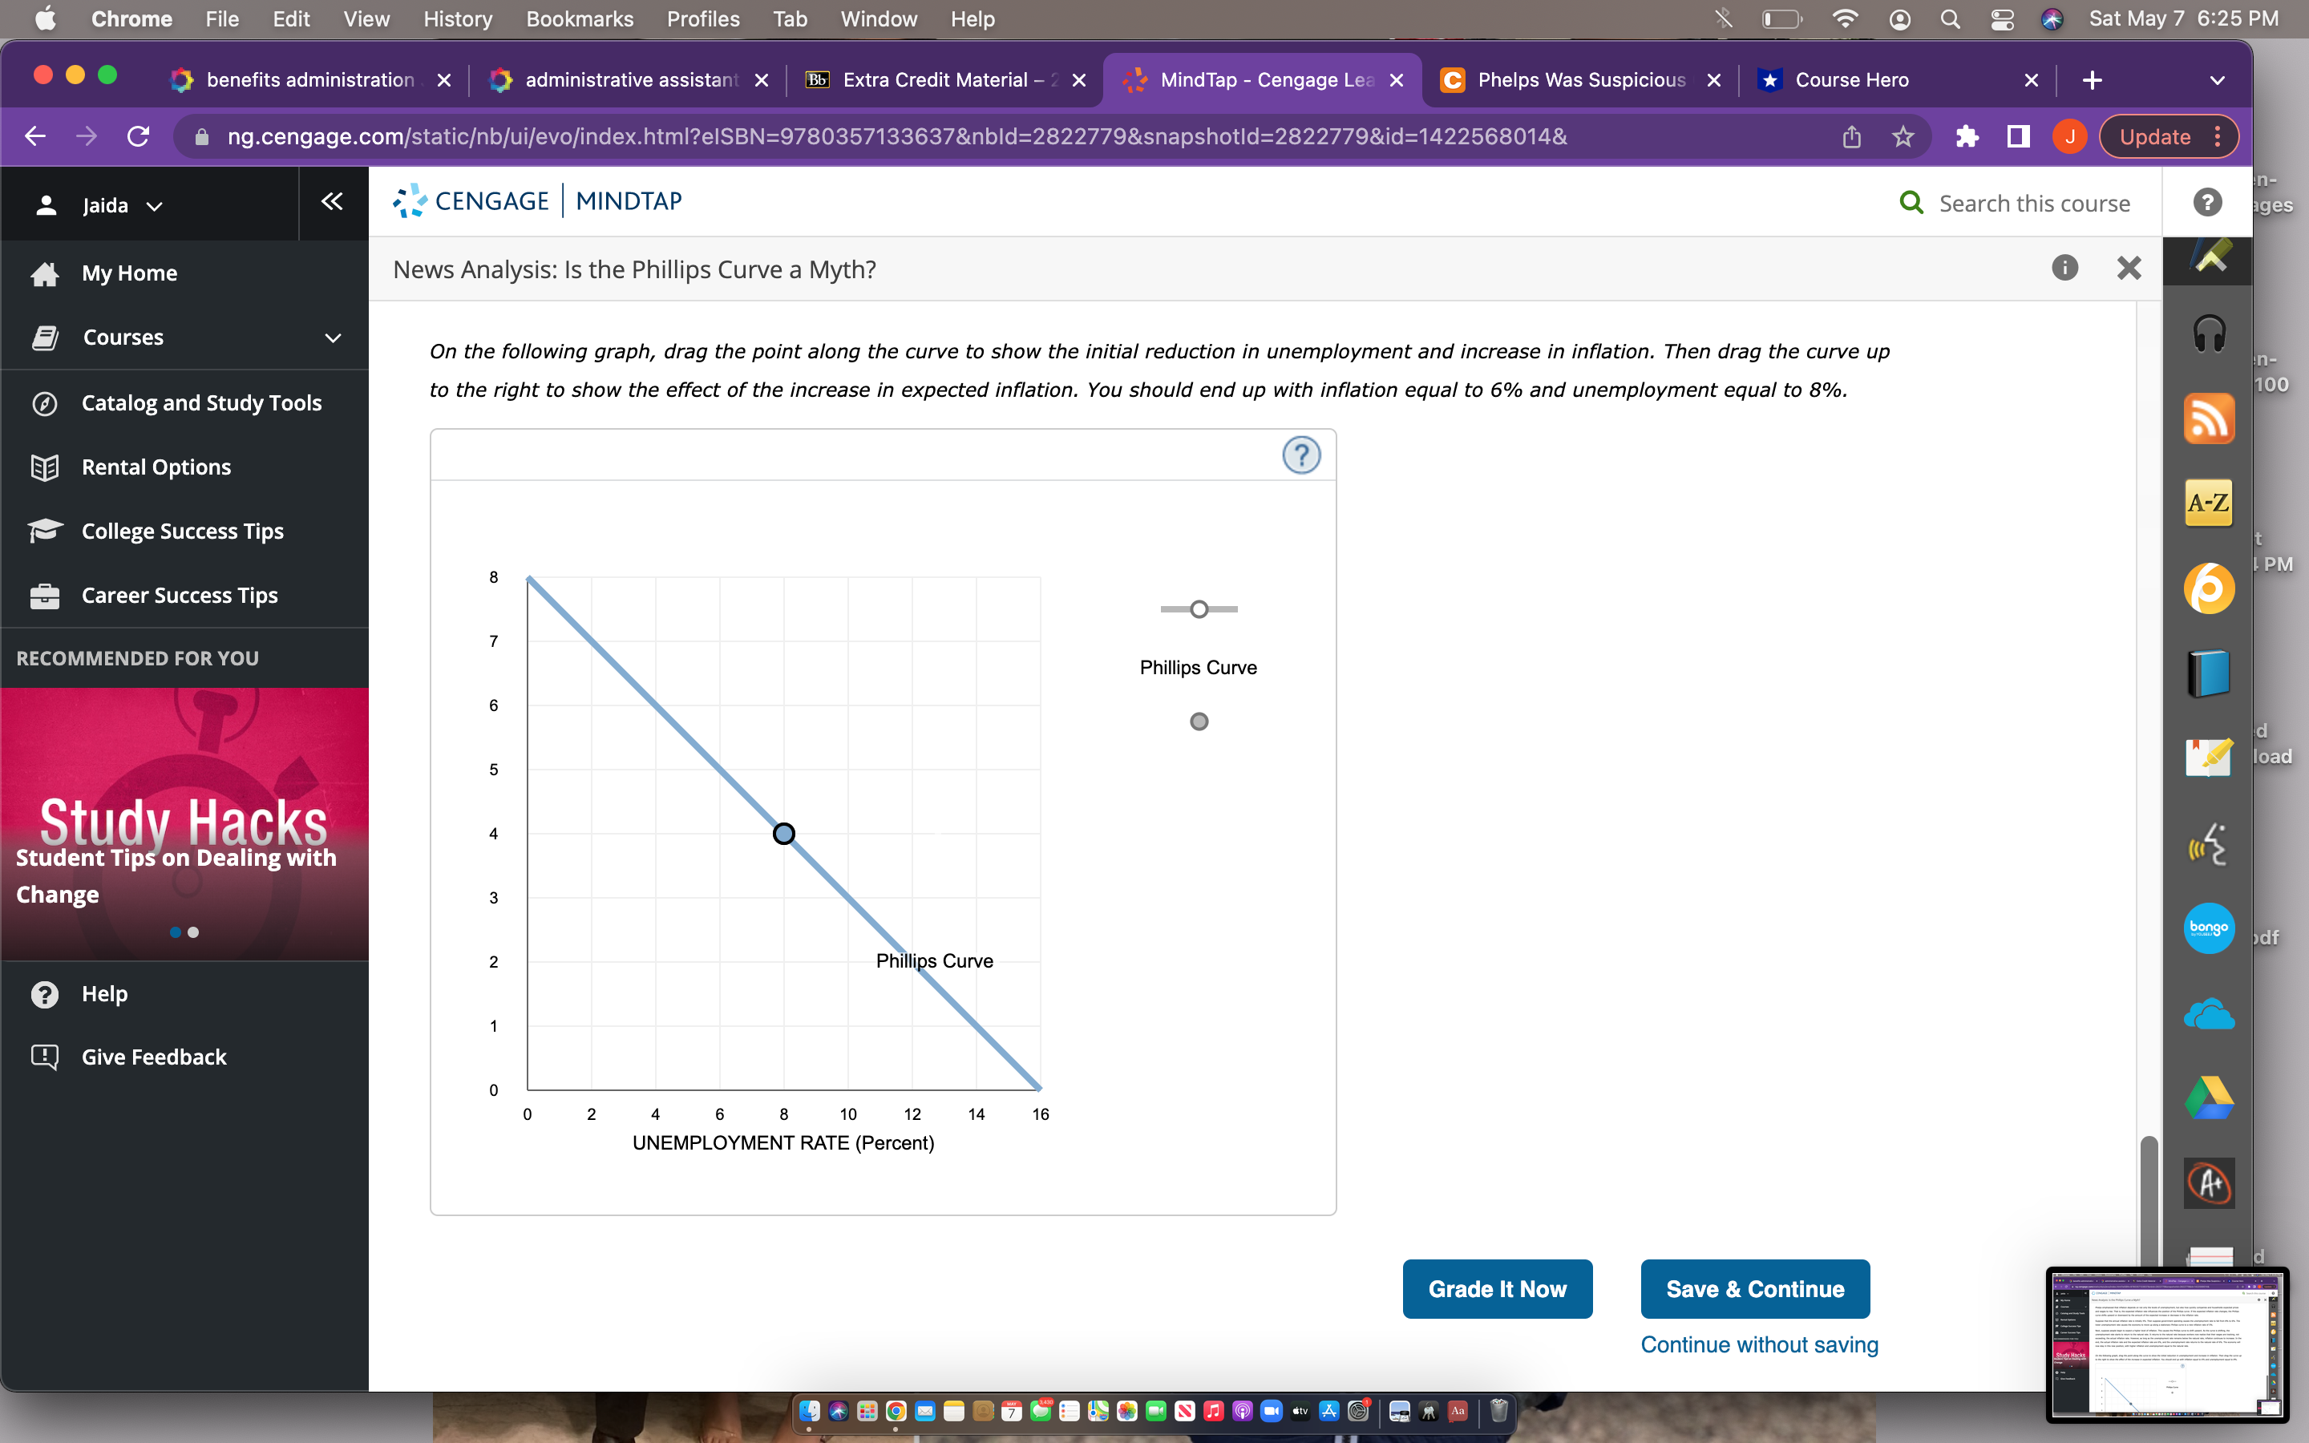Screen dimensions: 2309x1443
Task: Open the A-Z glossary tool
Action: pos(2208,502)
